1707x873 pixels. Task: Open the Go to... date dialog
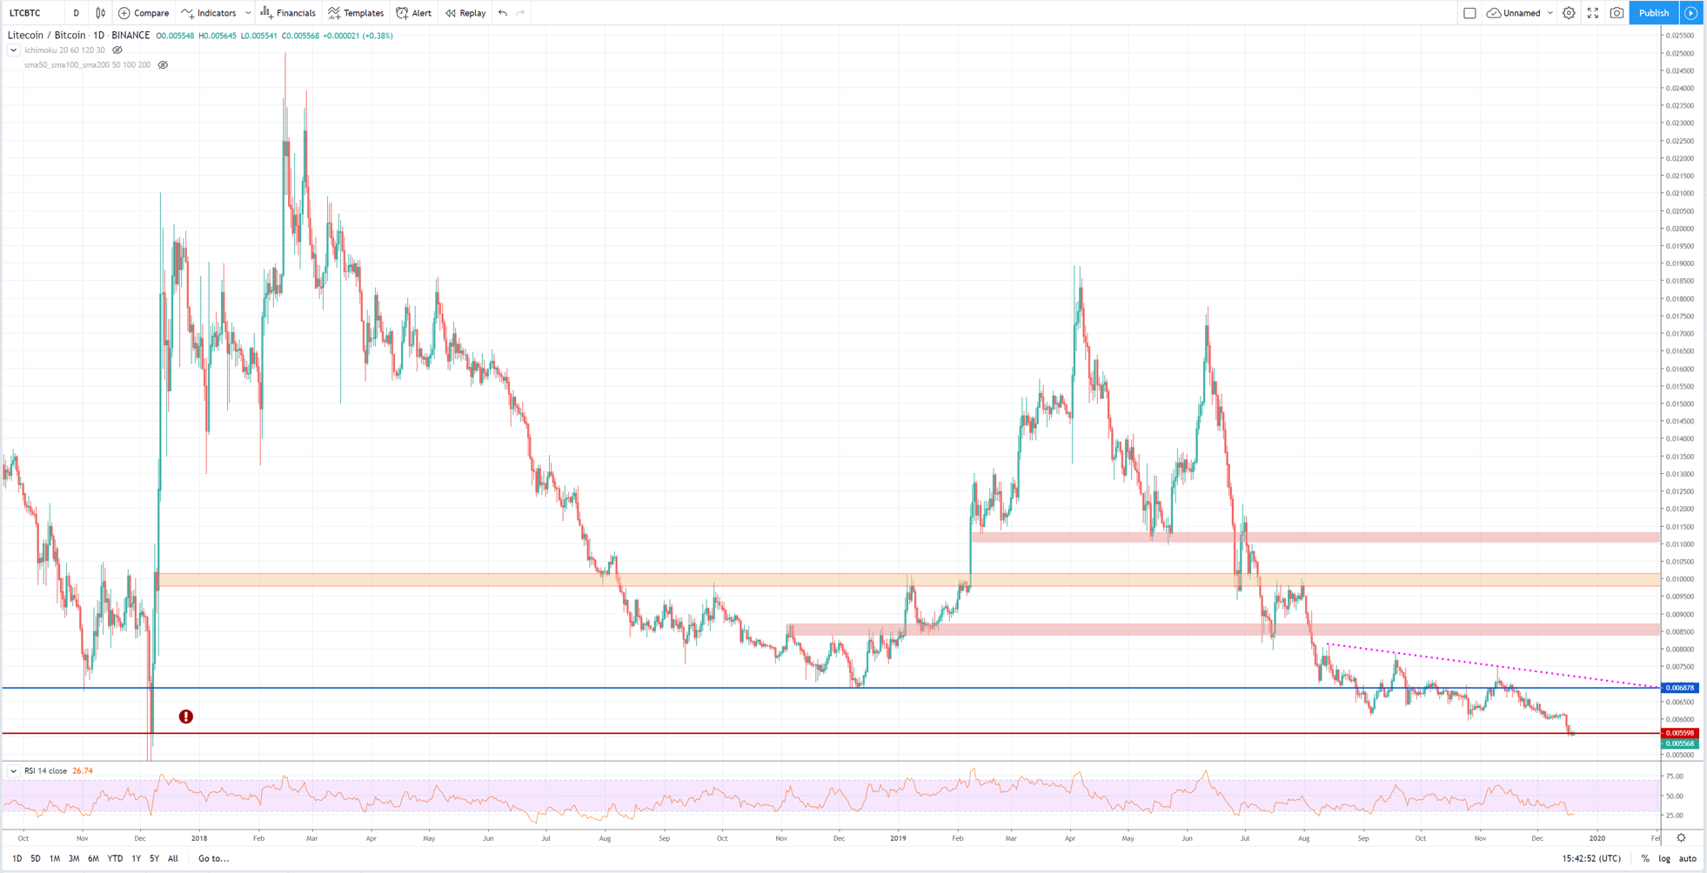[213, 858]
